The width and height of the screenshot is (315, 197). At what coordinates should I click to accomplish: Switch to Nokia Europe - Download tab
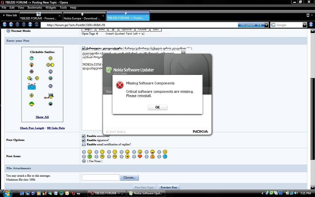(x=84, y=16)
